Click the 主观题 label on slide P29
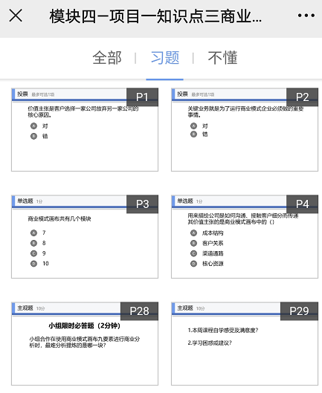Image resolution: width=322 pixels, height=393 pixels. point(185,308)
